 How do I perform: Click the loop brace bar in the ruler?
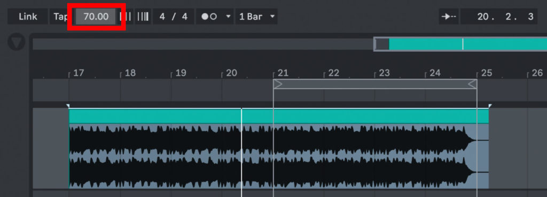pos(375,84)
